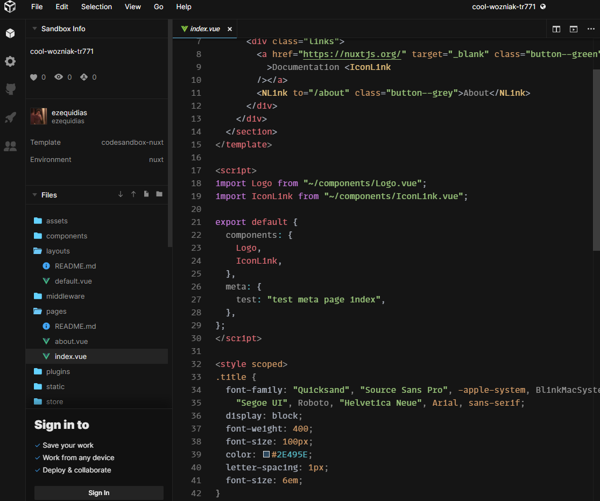Create a new file in the Files panel
The width and height of the screenshot is (600, 501).
[146, 194]
